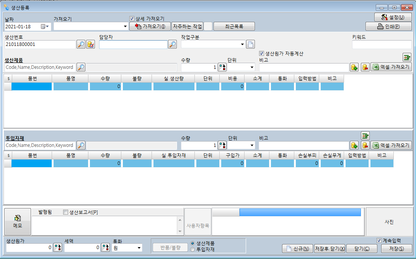
Task: Select 투입자재 radio button
Action: [x=193, y=249]
